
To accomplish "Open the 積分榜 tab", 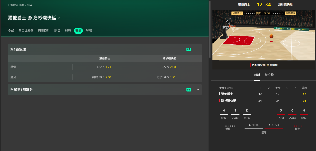I will coord(269,75).
